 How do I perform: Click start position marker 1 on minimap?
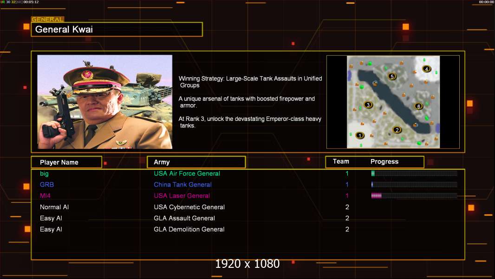pos(359,136)
